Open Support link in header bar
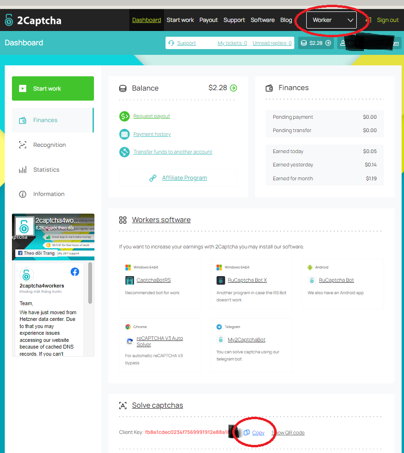Viewport: 404px width, 453px height. (x=186, y=43)
